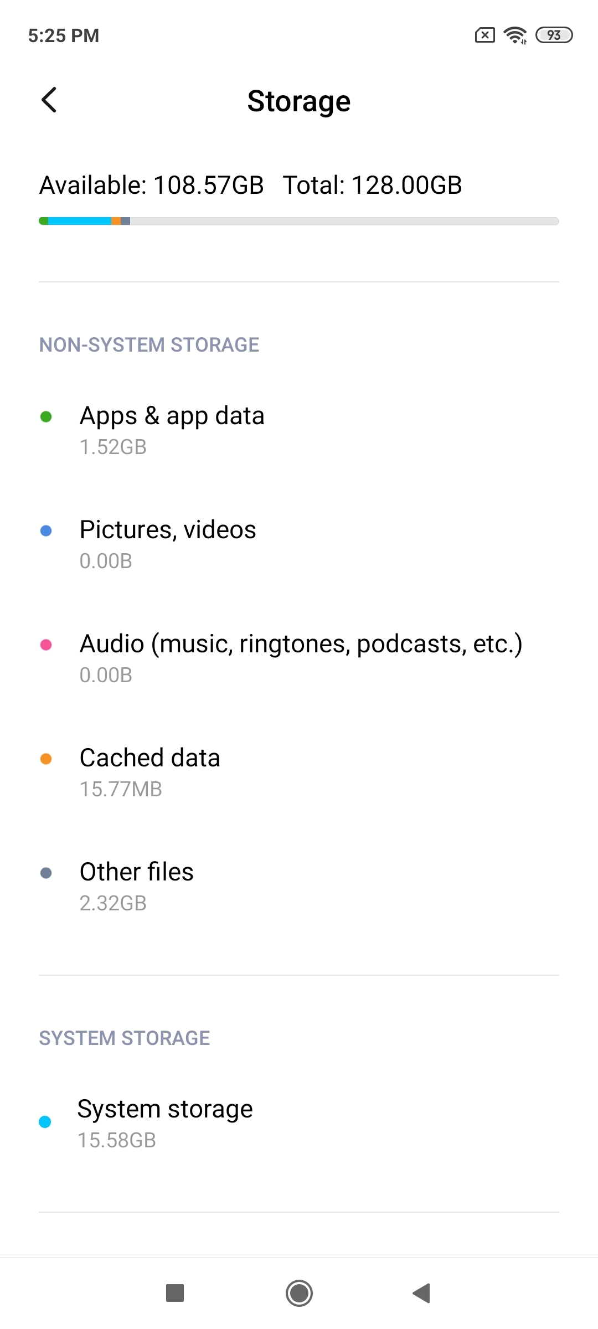
Task: Tap the orange dot beside Cached data
Action: click(x=46, y=759)
